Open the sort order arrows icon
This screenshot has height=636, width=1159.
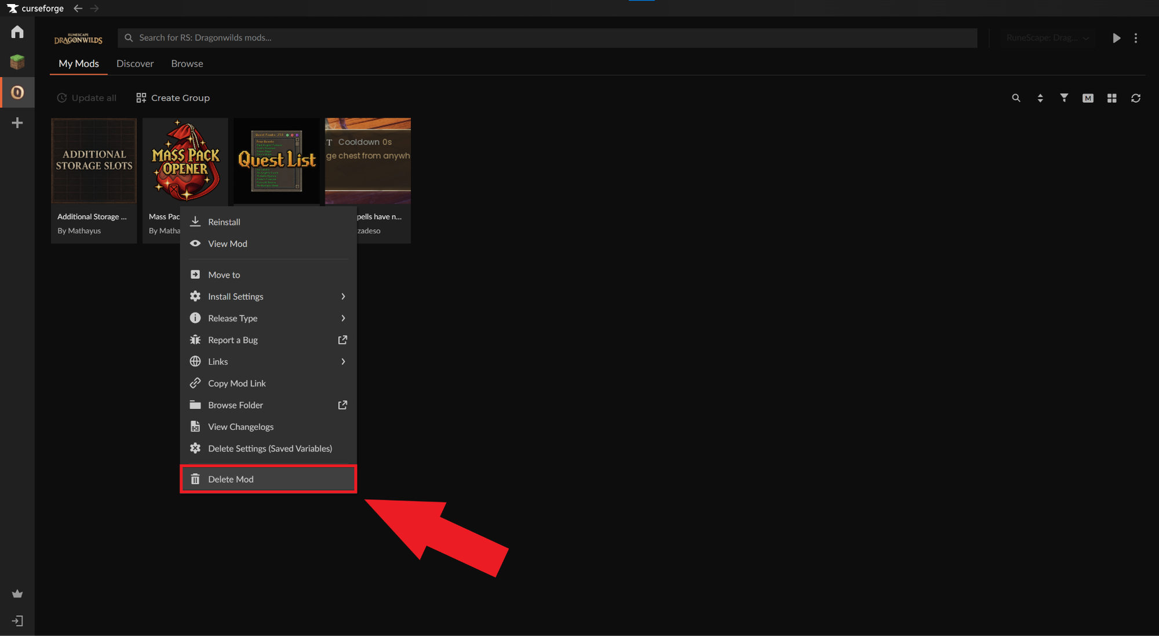tap(1040, 98)
